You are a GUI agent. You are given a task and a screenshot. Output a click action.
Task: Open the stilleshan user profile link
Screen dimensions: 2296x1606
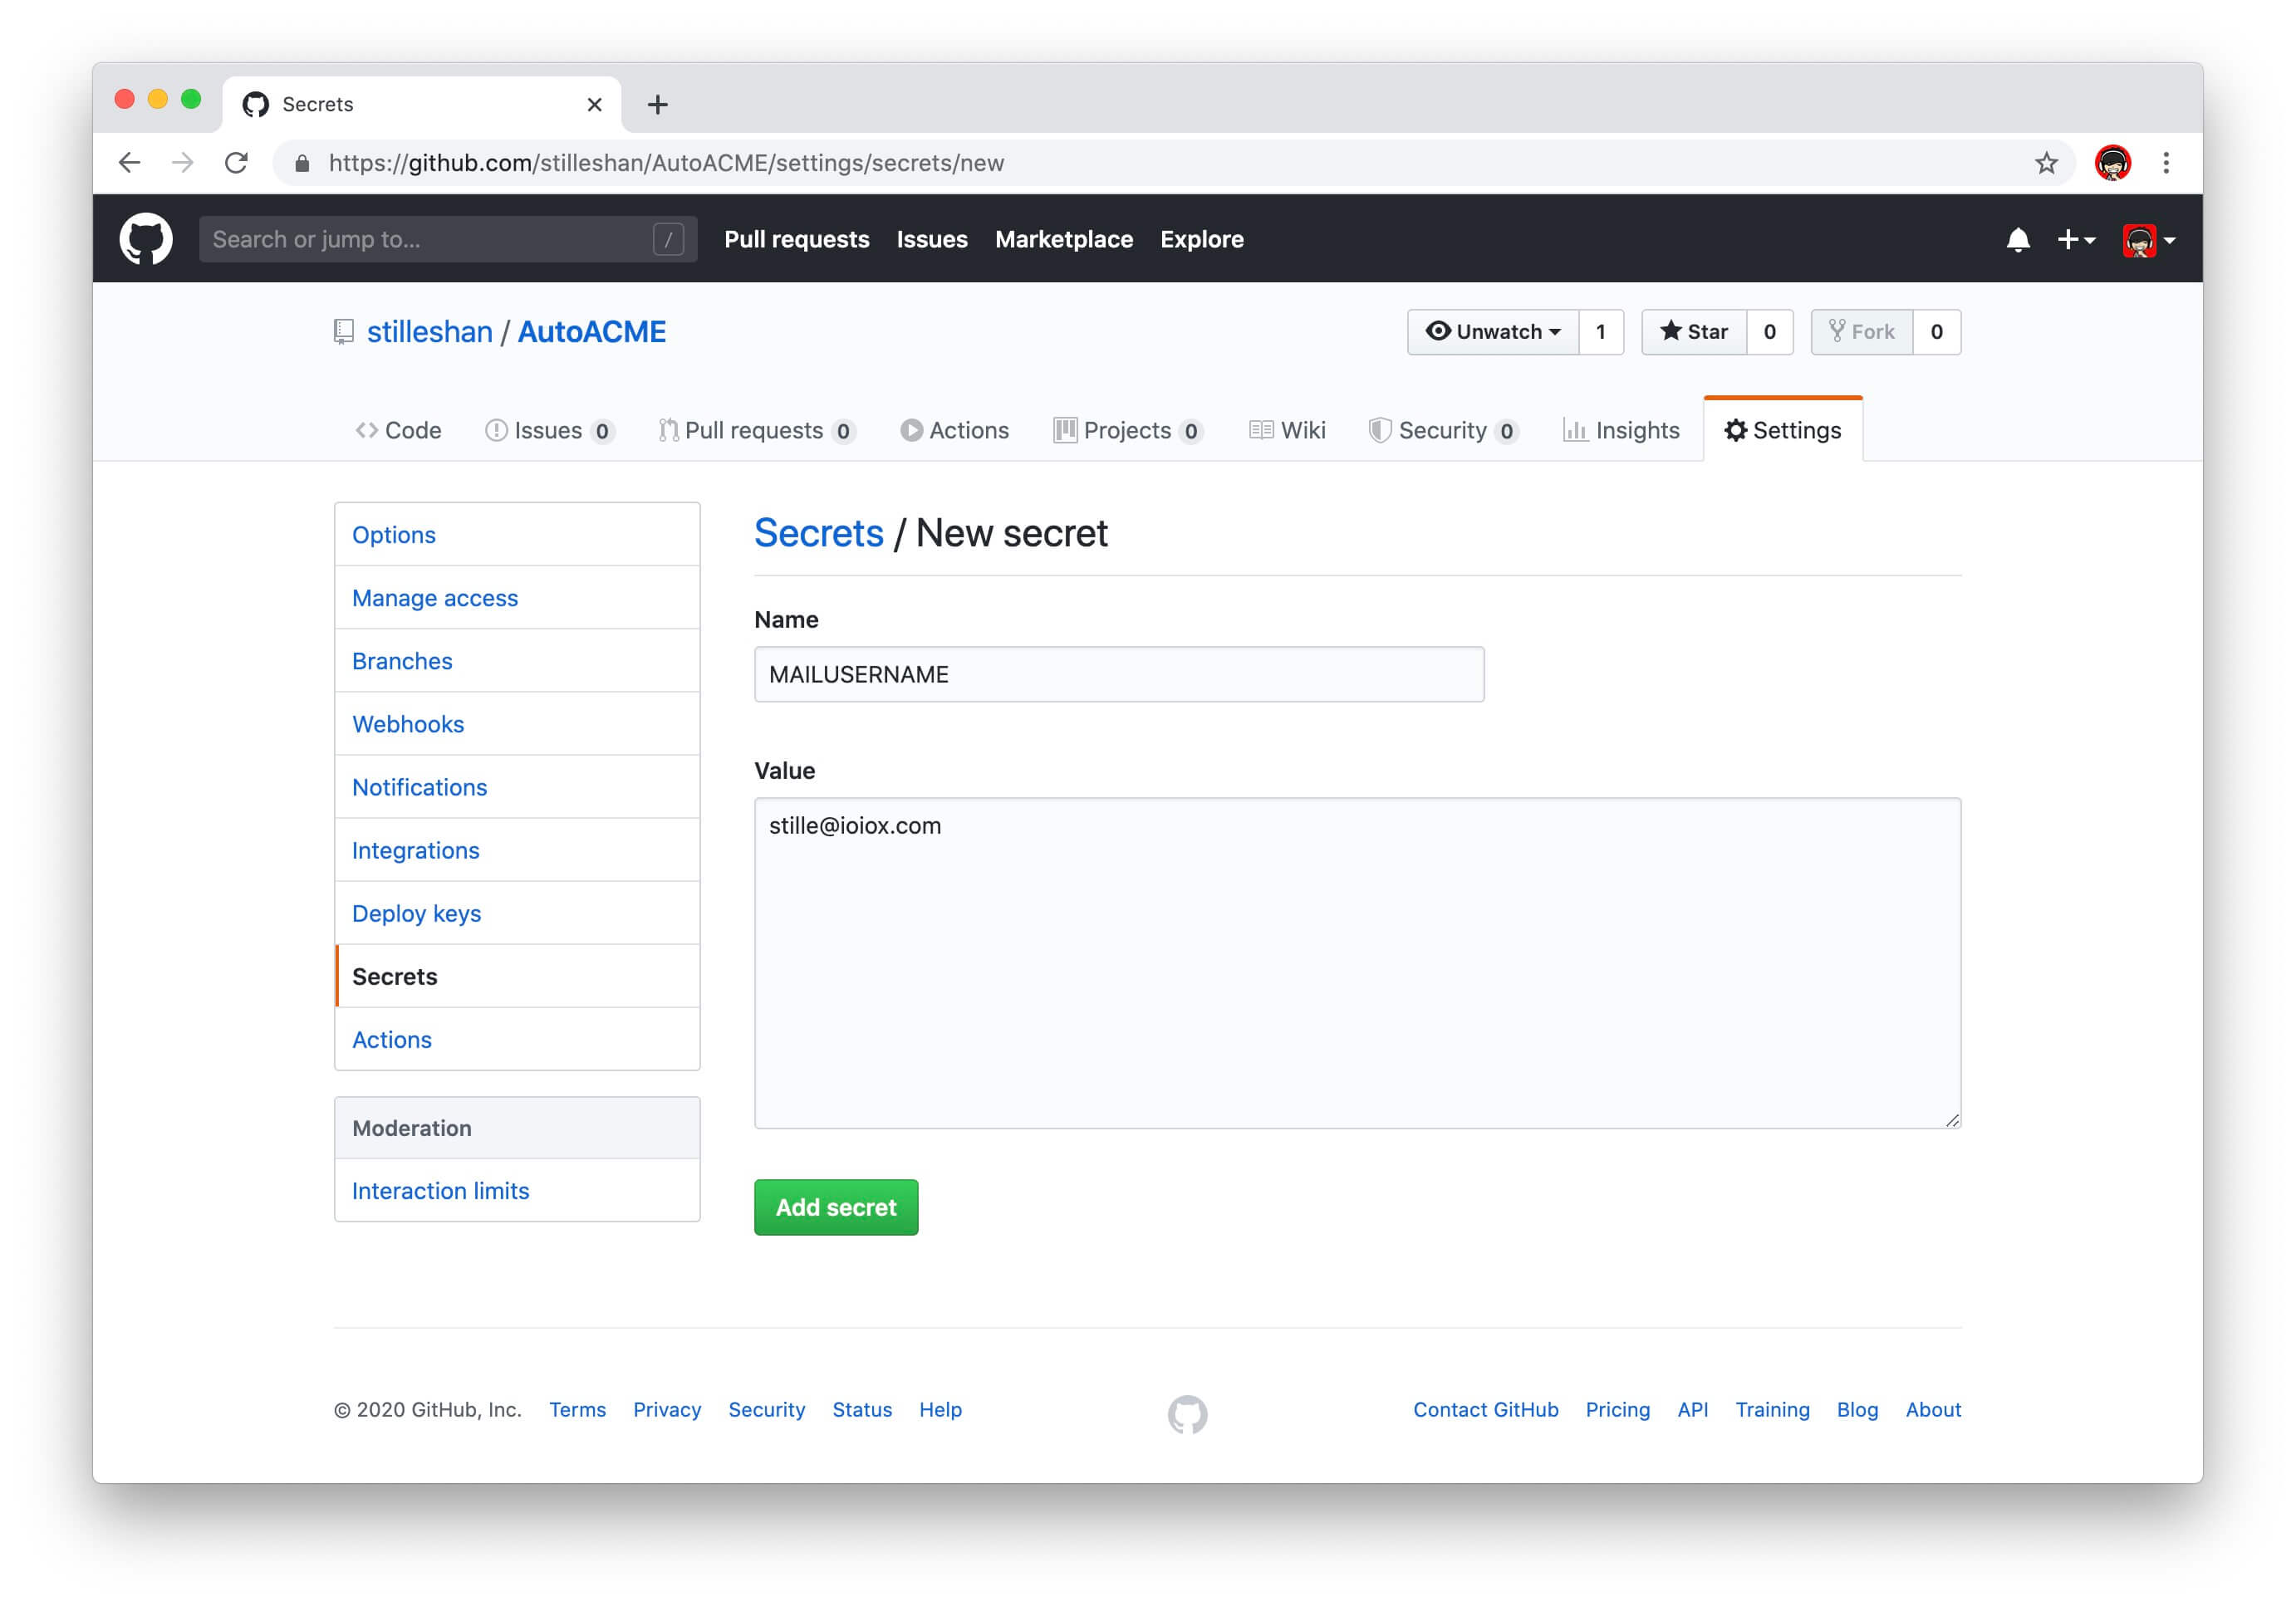pos(430,332)
